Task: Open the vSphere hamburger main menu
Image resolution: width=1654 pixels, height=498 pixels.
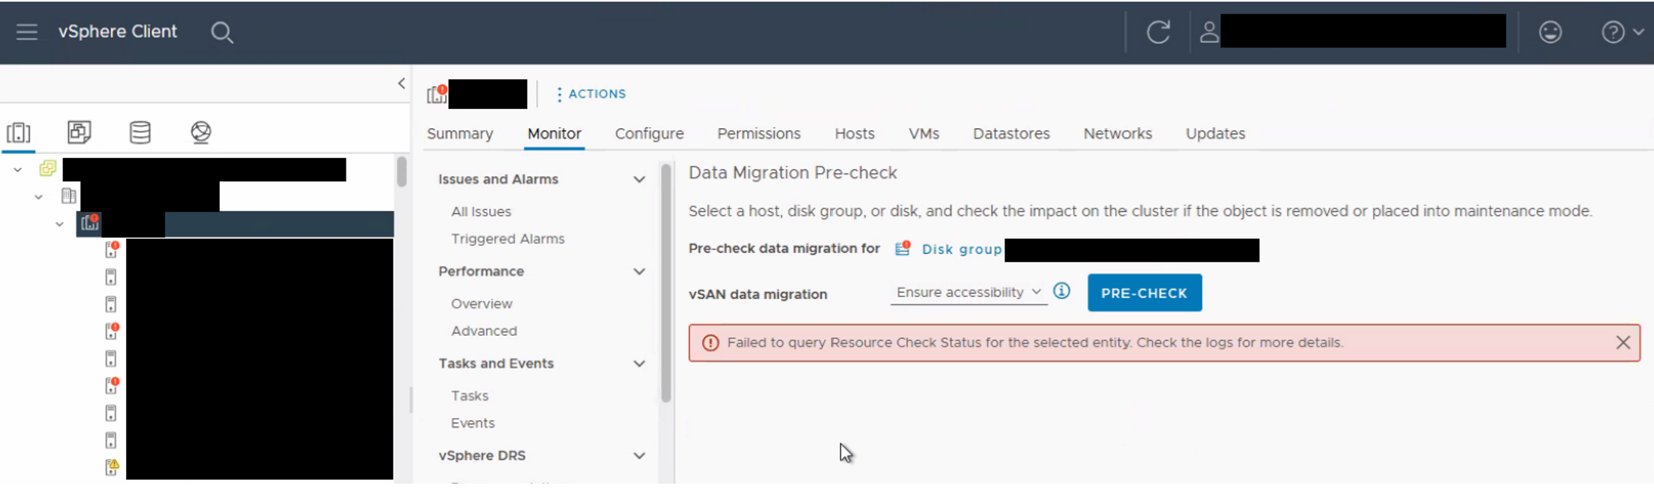Action: (x=27, y=32)
